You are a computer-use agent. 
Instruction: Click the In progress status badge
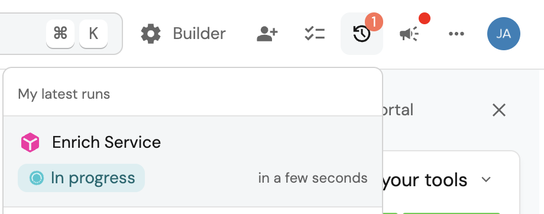(x=81, y=178)
